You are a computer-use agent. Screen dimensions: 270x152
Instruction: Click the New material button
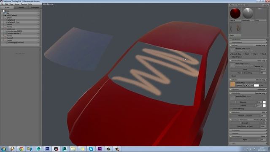point(232,5)
